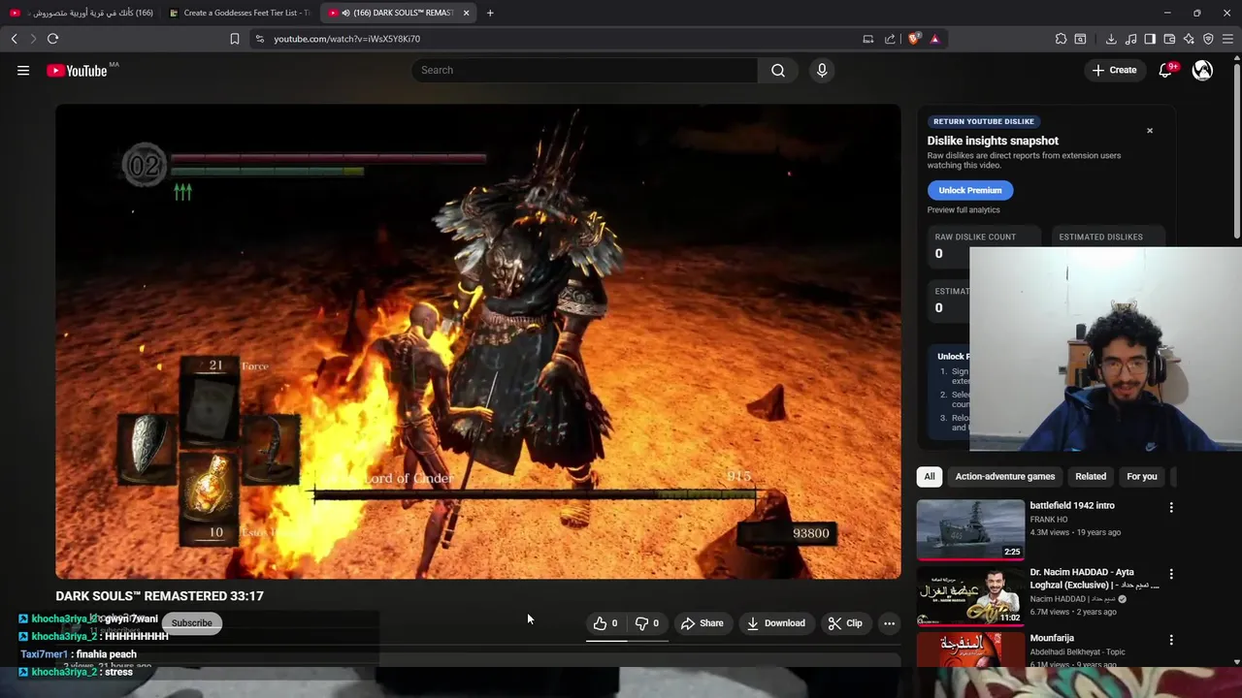Select the Related chip
The width and height of the screenshot is (1242, 698).
click(1091, 476)
